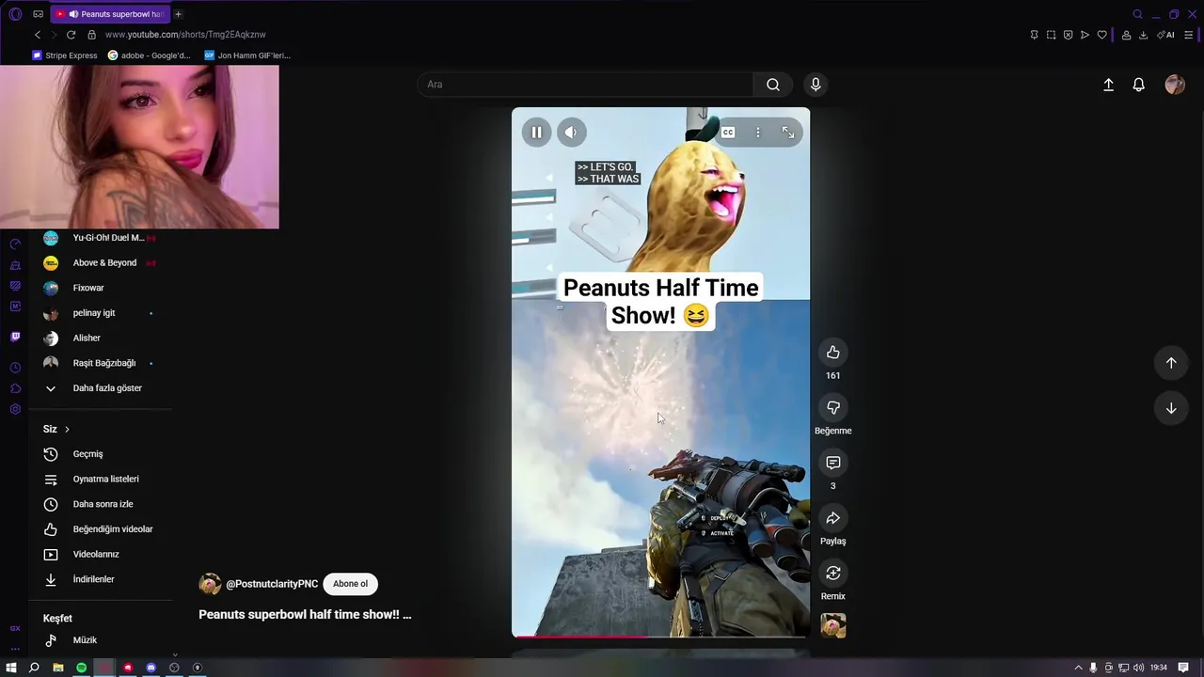Expand the Short to full screen
This screenshot has height=677, width=1204.
788,133
